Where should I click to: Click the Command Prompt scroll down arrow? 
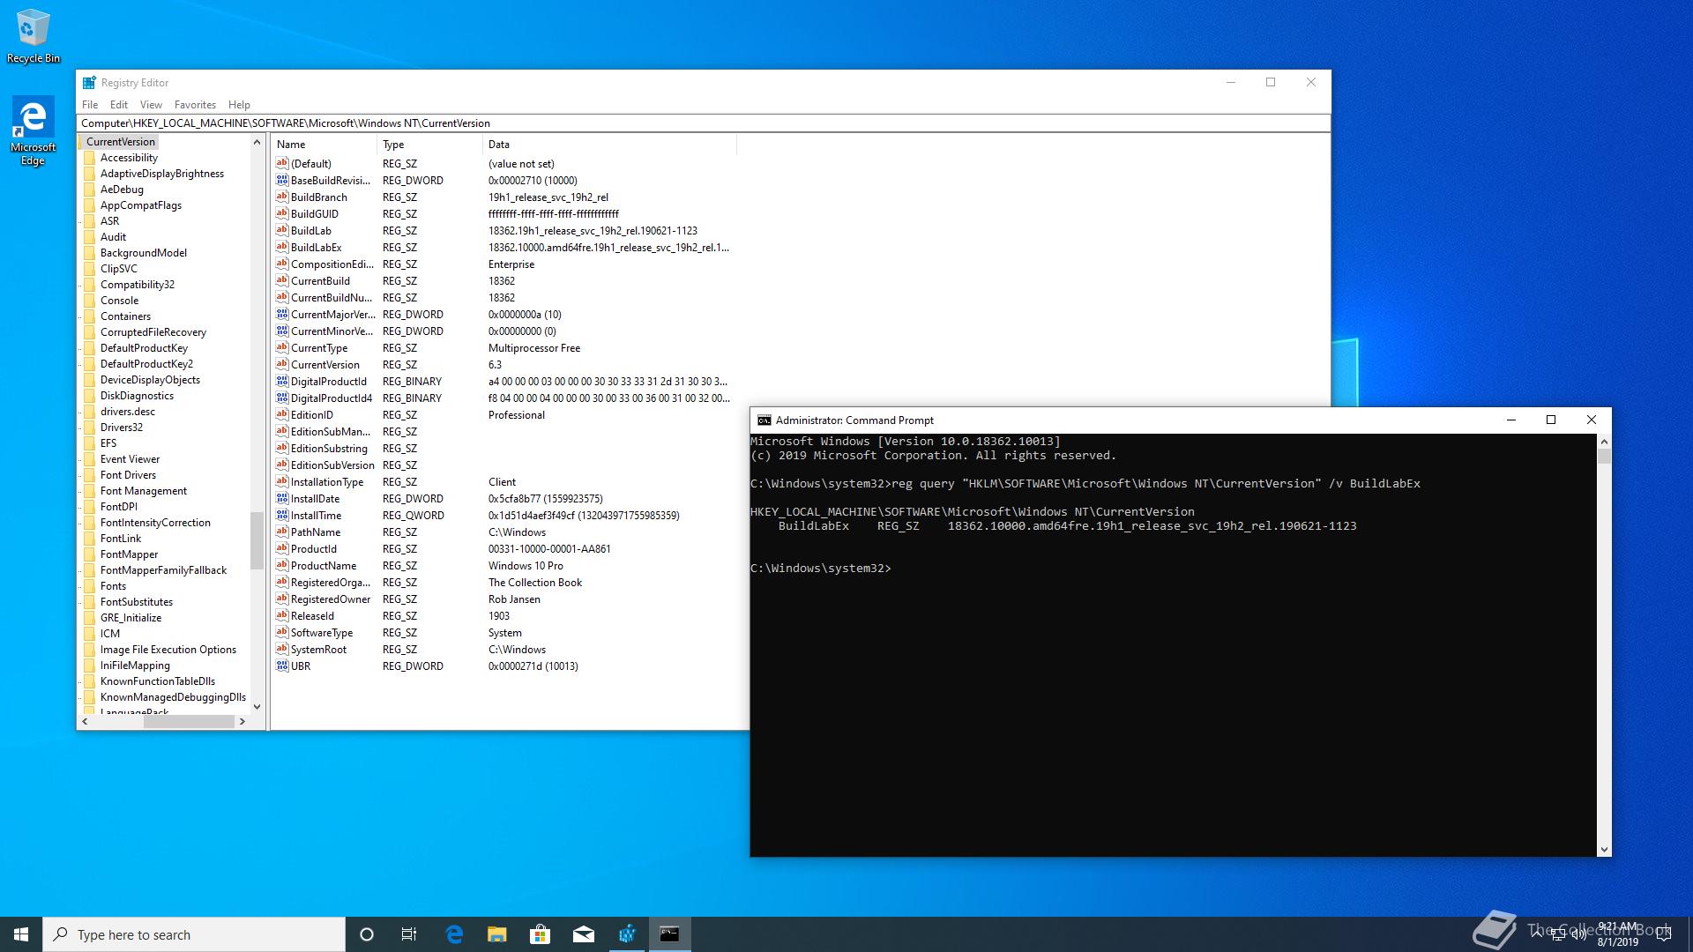pyautogui.click(x=1604, y=850)
